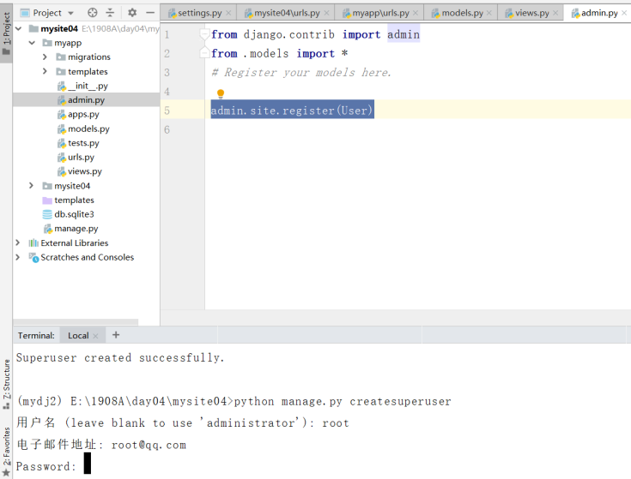The height and width of the screenshot is (479, 631).
Task: Close the settings.py tab
Action: (x=228, y=13)
